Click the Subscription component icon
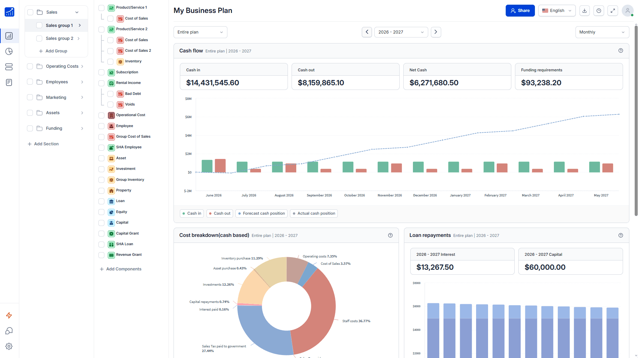Viewport: 638px width, 358px height. [x=111, y=72]
